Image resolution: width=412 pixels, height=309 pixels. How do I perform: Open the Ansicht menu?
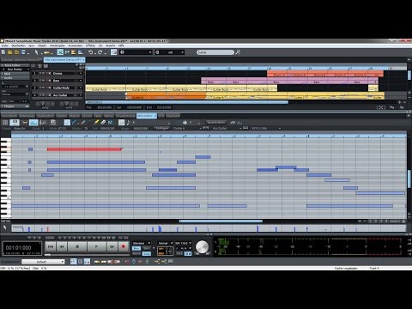tap(111, 45)
